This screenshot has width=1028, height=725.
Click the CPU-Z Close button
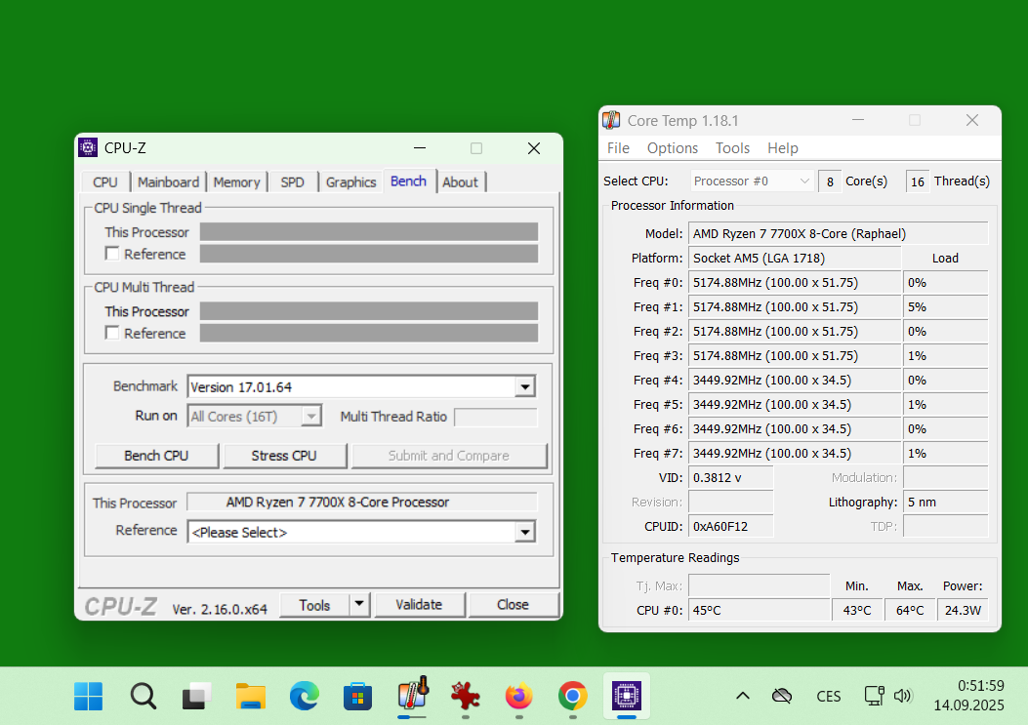pyautogui.click(x=514, y=605)
